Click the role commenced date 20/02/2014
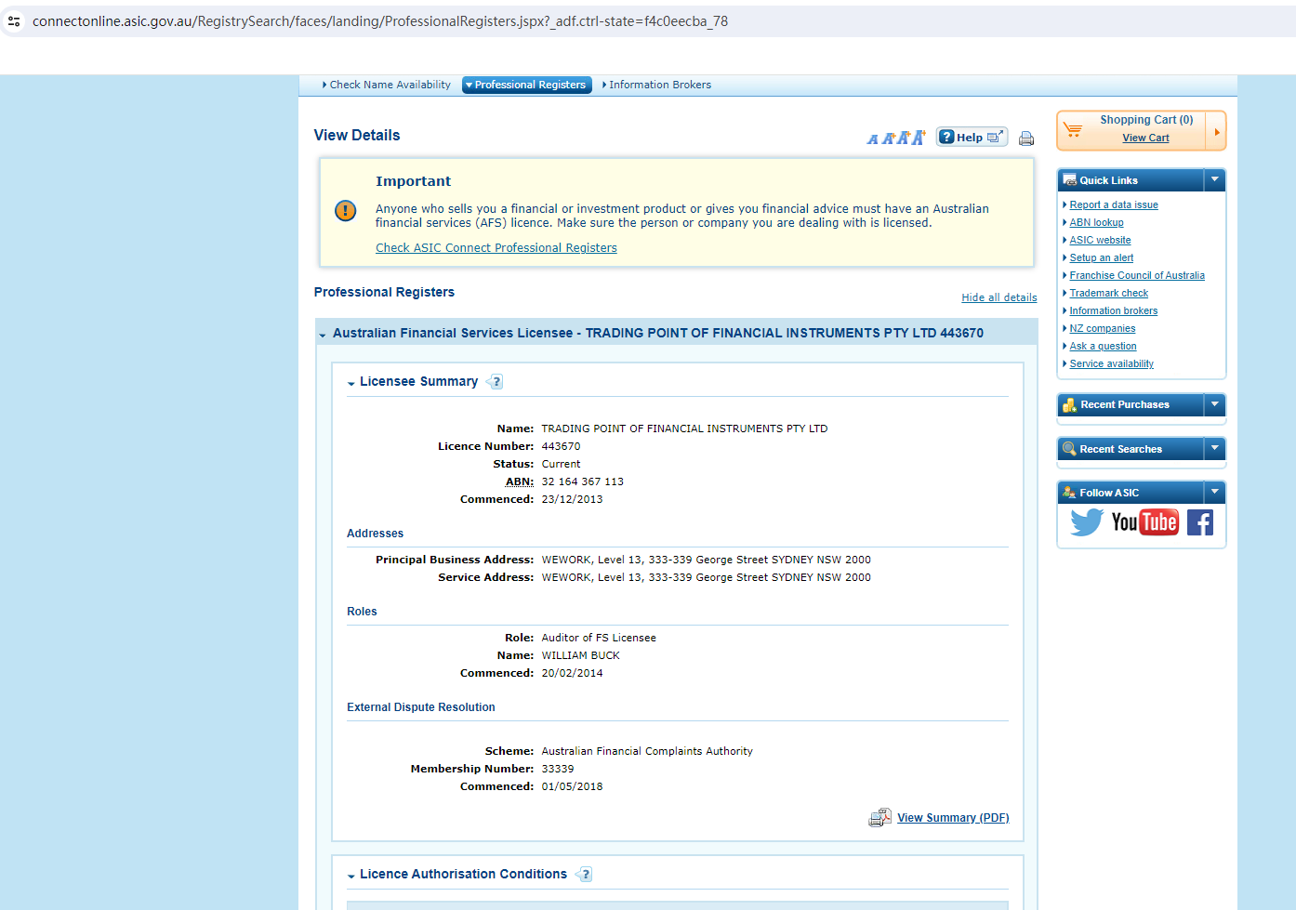This screenshot has width=1296, height=910. coord(572,674)
